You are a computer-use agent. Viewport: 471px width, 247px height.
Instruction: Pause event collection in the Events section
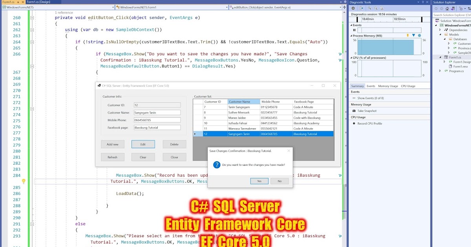pos(354,30)
